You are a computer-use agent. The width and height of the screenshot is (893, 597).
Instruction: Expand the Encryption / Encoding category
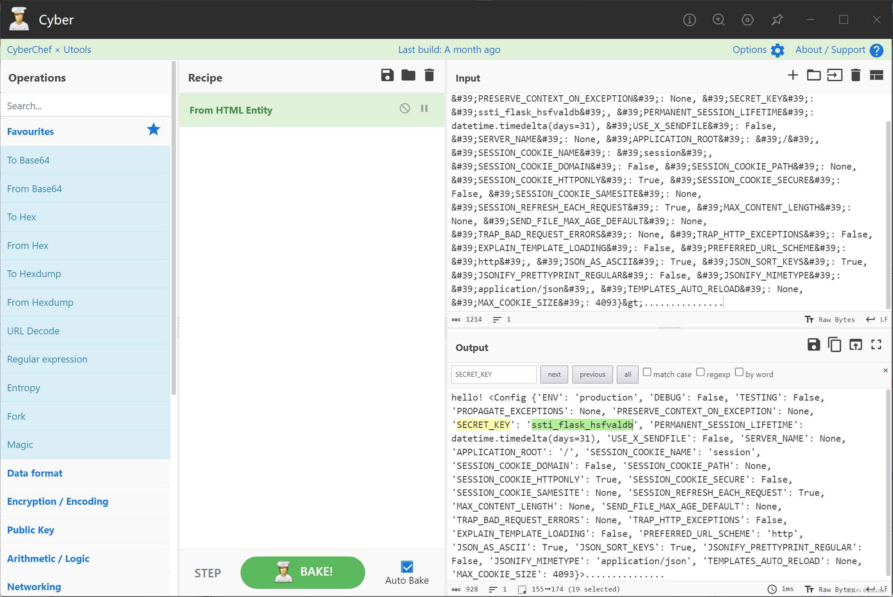[x=58, y=501]
